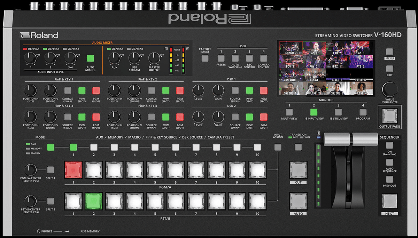
Task: Click the DSK 1 SOURCE button
Action: pyautogui.click(x=235, y=91)
